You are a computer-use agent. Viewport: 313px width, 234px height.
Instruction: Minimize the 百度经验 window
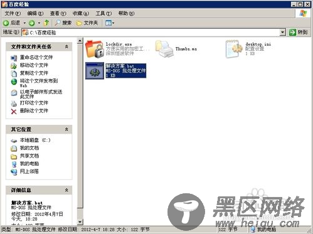[294, 4]
